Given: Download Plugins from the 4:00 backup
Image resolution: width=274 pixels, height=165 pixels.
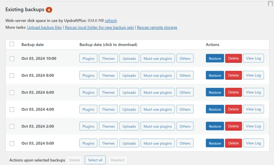Looking at the screenshot, I should point(88,109).
